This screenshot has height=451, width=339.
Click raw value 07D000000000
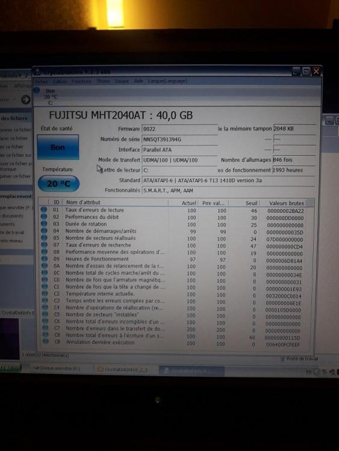[x=285, y=239]
